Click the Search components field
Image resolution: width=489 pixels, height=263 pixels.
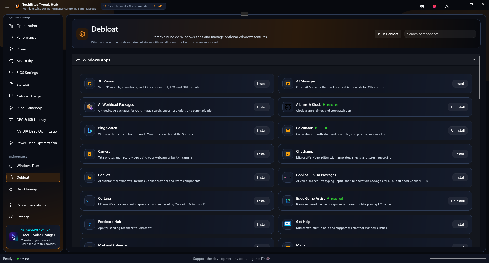[440, 34]
